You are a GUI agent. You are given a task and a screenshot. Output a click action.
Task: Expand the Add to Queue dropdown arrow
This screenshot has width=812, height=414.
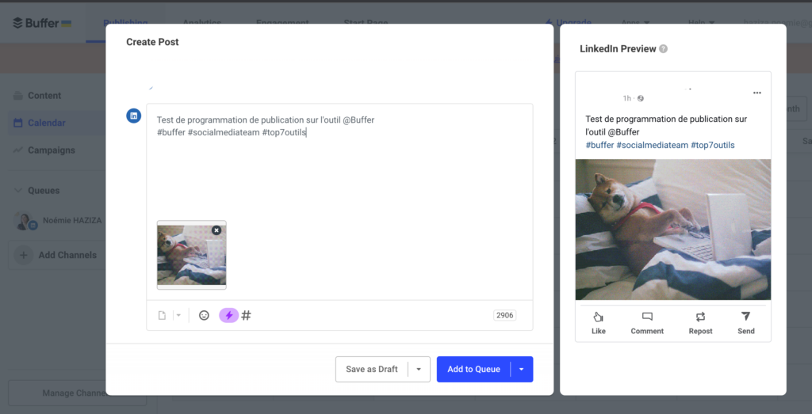tap(521, 369)
